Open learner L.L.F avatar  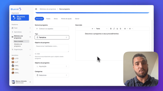tap(13, 62)
